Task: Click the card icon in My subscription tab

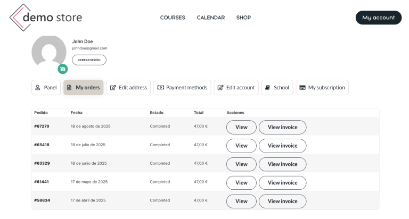Action: 302,88
